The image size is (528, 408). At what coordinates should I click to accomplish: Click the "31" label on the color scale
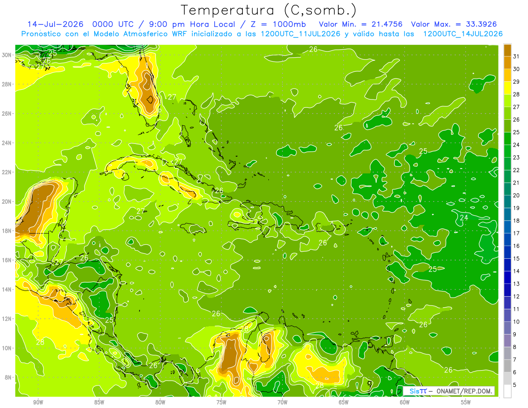(517, 56)
